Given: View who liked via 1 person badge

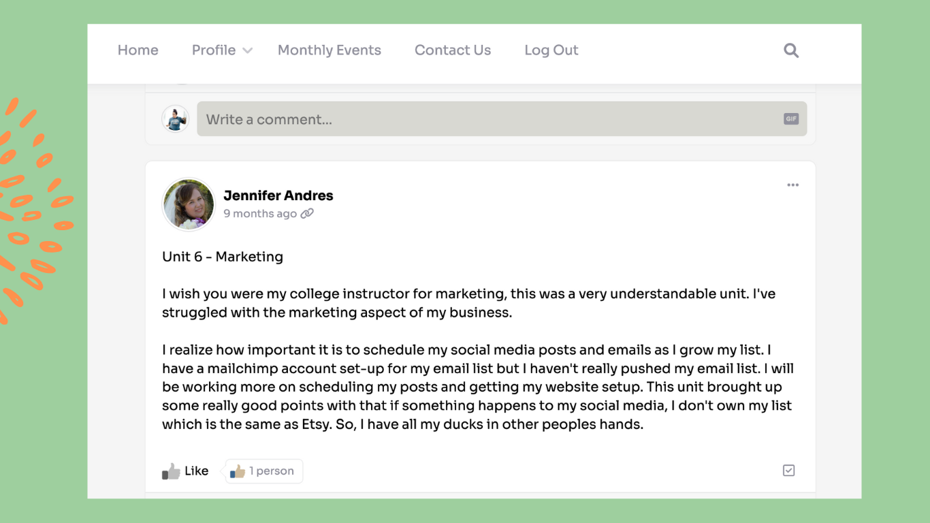Looking at the screenshot, I should coord(264,471).
